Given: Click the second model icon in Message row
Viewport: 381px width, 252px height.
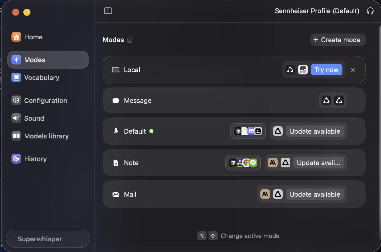Looking at the screenshot, I should click(x=339, y=100).
